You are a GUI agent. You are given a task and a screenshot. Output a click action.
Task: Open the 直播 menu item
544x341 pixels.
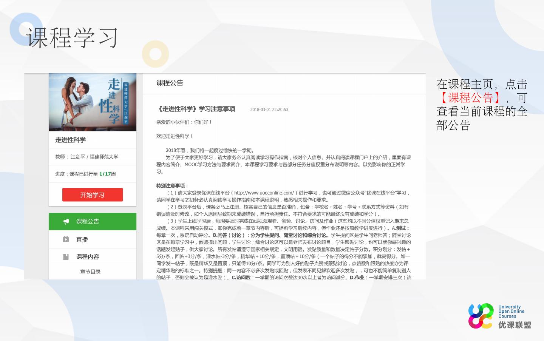pos(82,239)
